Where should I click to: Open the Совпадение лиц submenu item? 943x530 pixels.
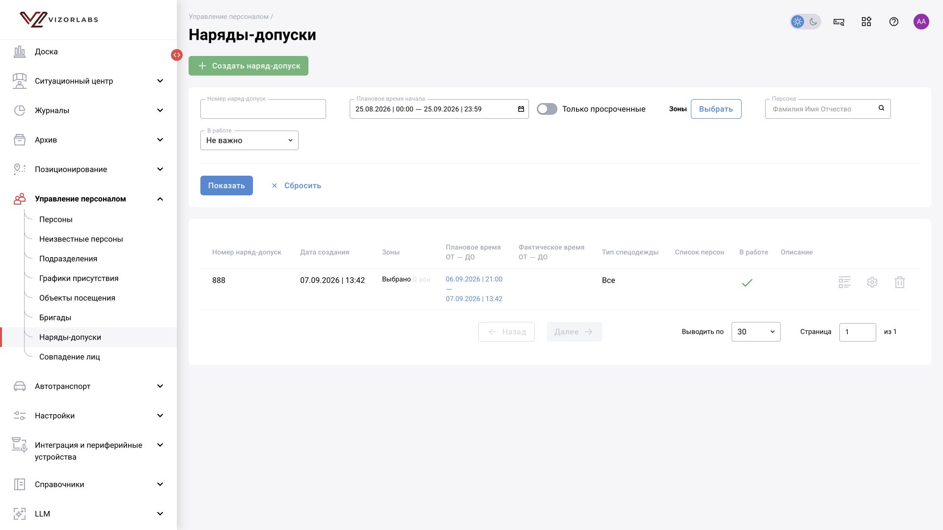[70, 357]
